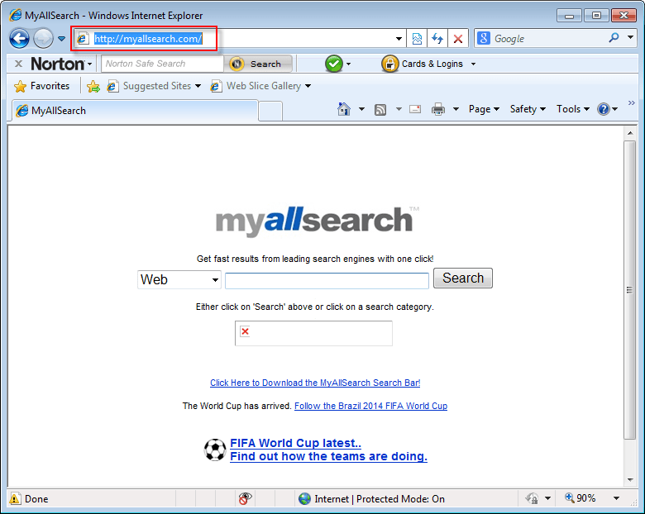The image size is (645, 514).
Task: Click the scrollbar up arrow
Action: click(x=630, y=133)
